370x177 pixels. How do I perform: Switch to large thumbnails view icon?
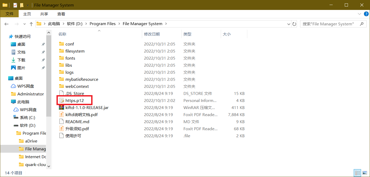click(x=364, y=173)
